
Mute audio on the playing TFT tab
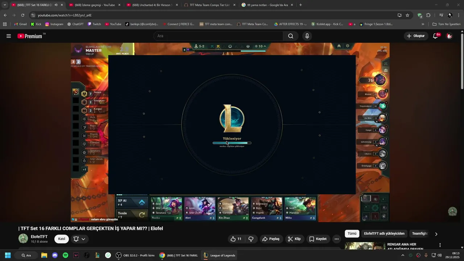56,5
